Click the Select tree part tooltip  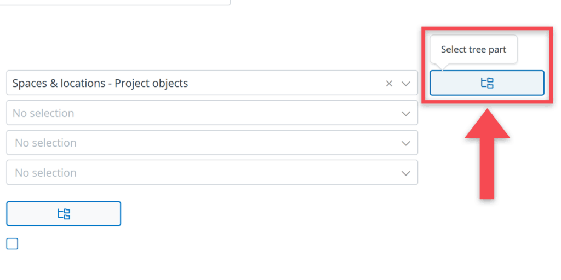[x=473, y=50]
